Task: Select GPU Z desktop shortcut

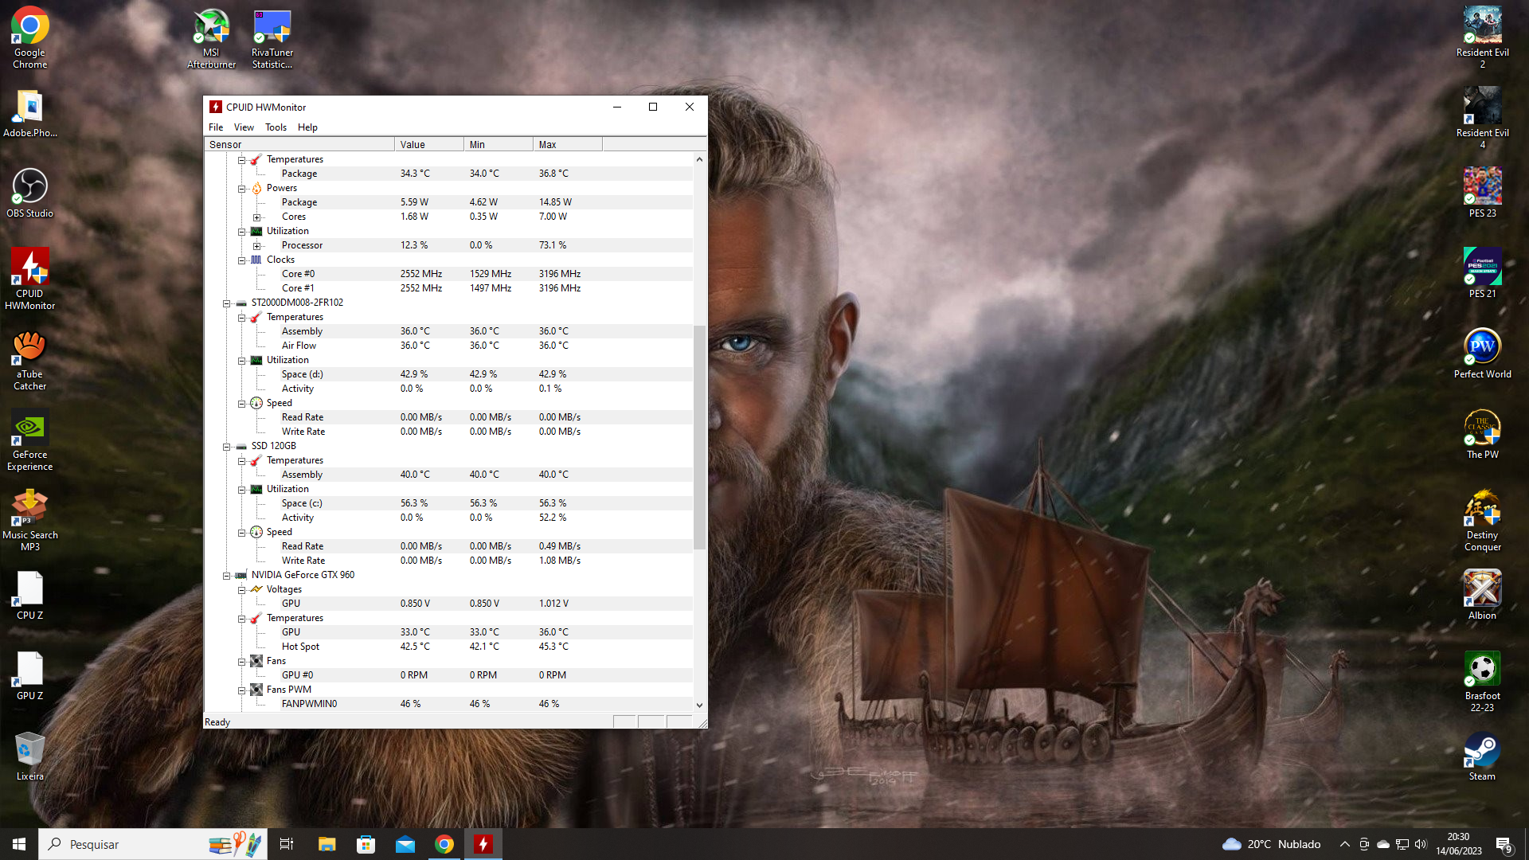Action: [29, 676]
